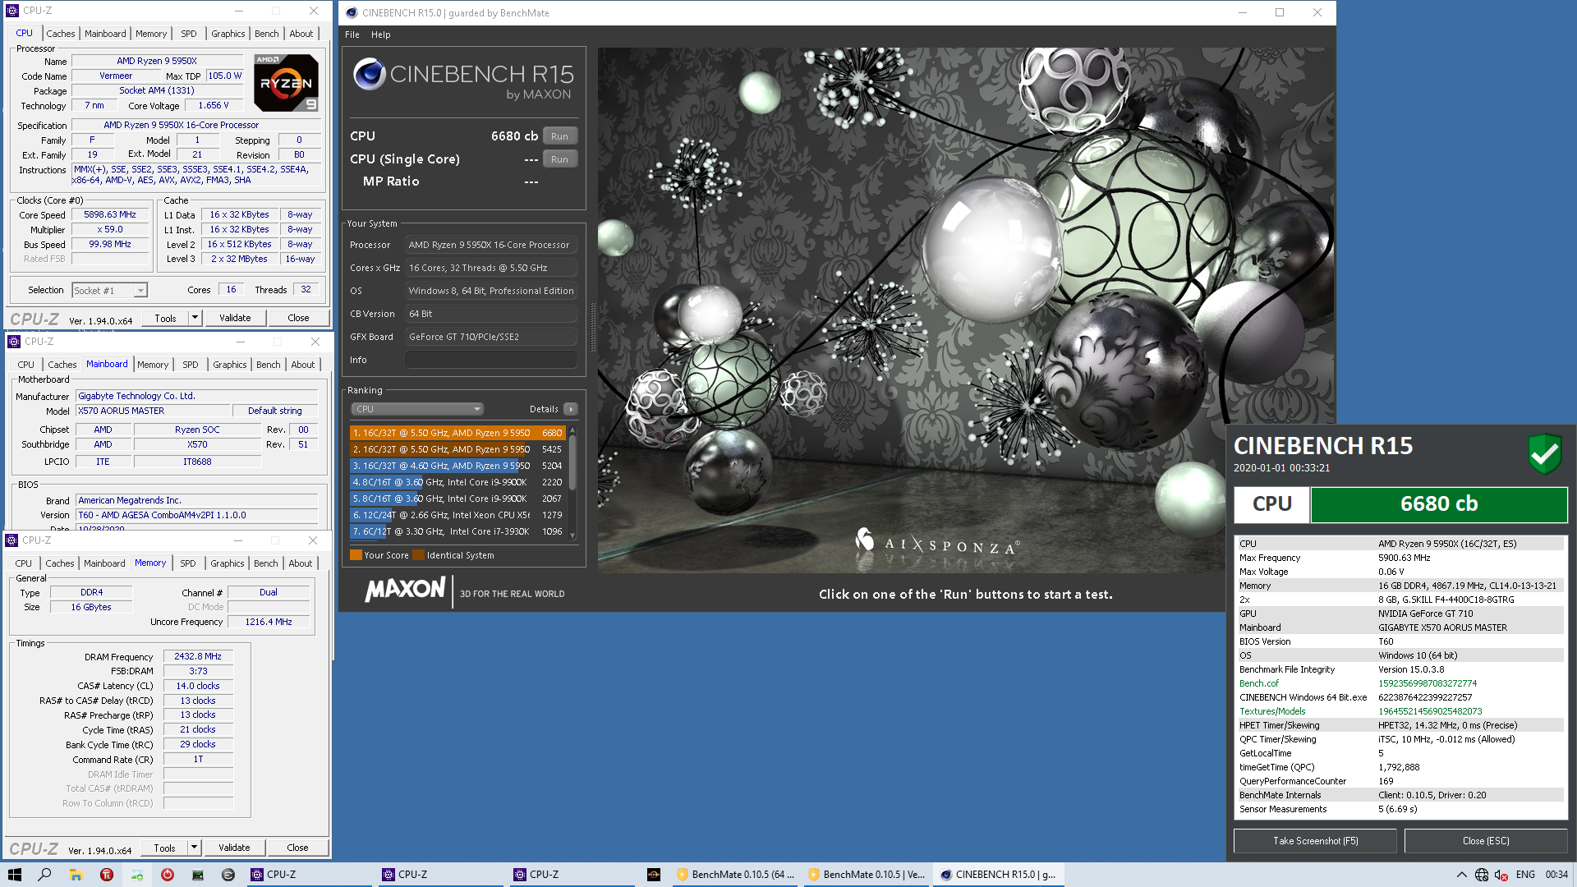
Task: Click the BenchMate green checkmark shield
Action: [1544, 453]
